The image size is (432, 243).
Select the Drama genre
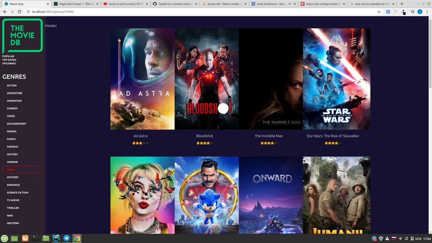pyautogui.click(x=12, y=131)
